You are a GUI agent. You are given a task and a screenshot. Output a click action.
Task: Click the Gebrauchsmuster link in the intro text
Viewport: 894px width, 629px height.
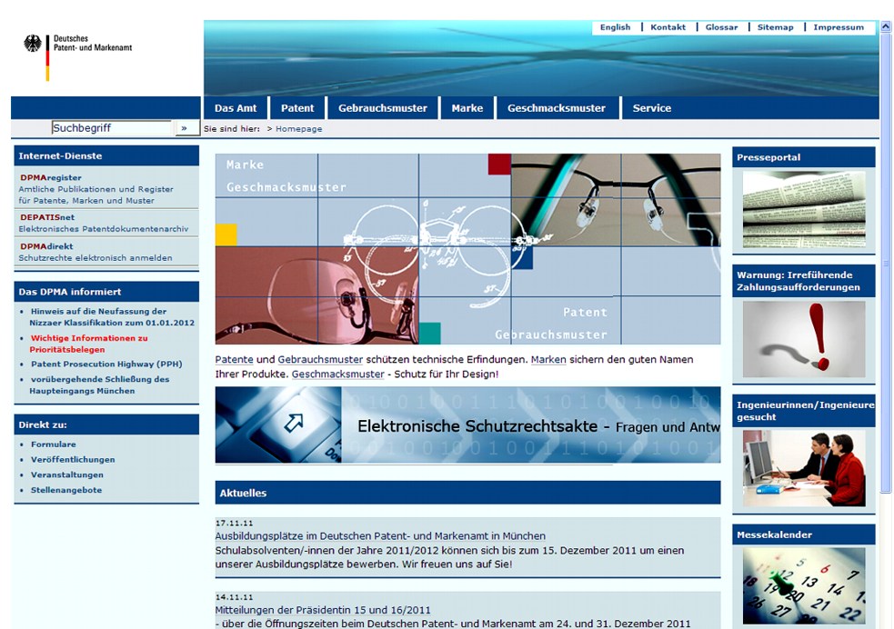tap(320, 360)
